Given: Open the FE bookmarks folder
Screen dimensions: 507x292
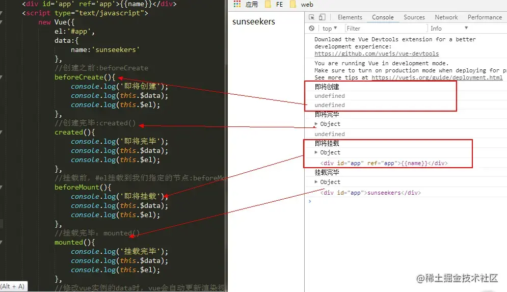Looking at the screenshot, I should (274, 5).
